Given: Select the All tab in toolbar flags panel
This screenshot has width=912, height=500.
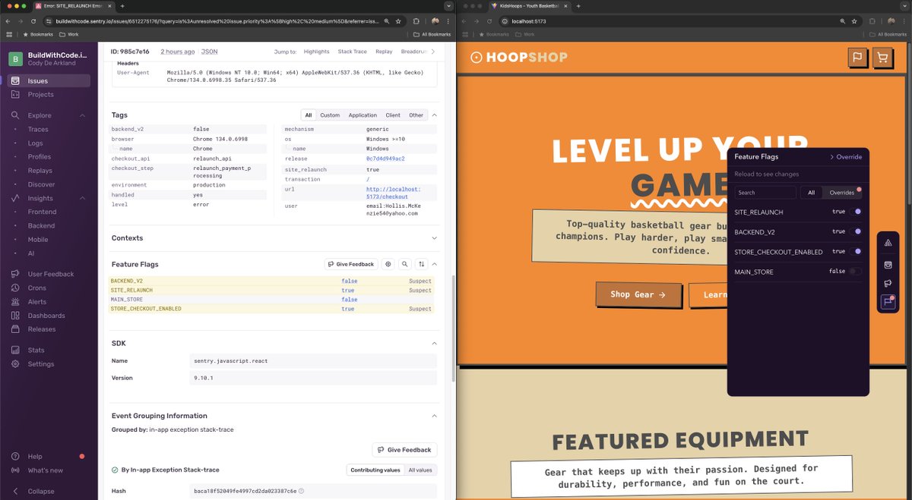Looking at the screenshot, I should (811, 193).
